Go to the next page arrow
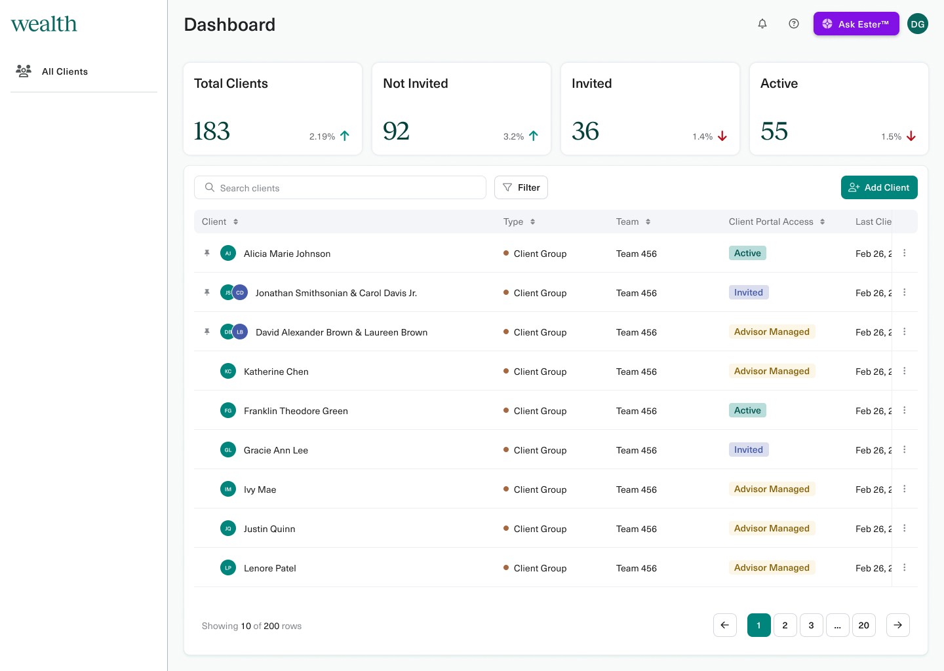 point(897,625)
